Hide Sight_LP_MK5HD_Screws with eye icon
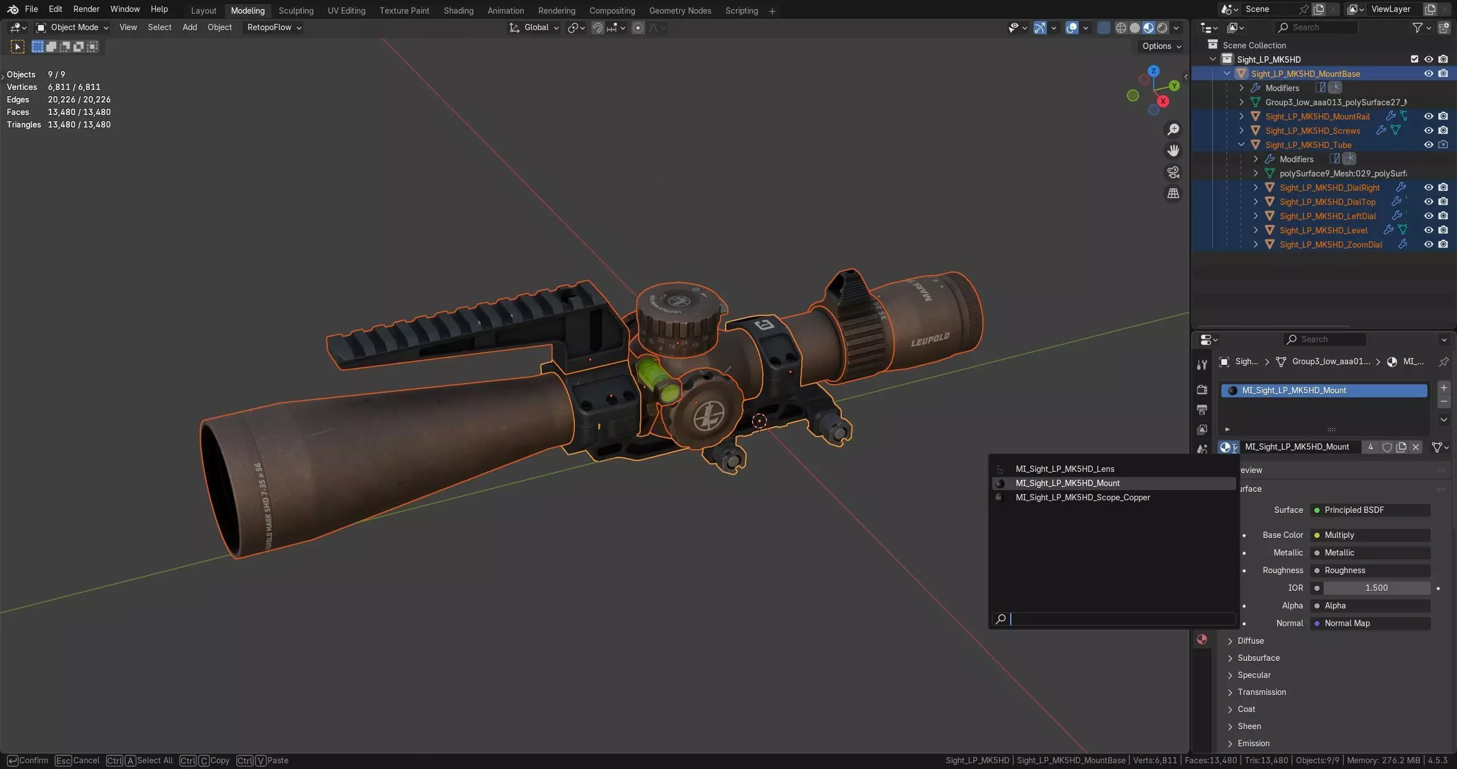 pos(1428,130)
